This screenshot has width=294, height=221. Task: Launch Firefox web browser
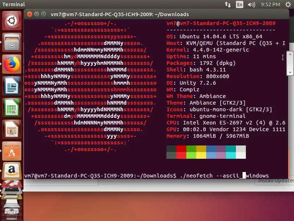tap(12, 64)
